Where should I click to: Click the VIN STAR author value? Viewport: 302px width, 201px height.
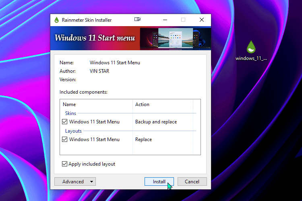[x=99, y=71]
